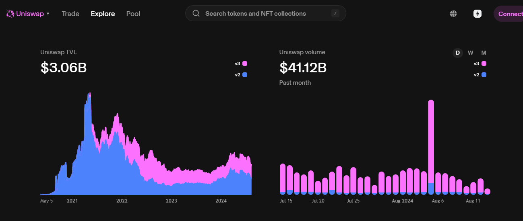This screenshot has height=221, width=523.
Task: Click the Aug 2024 axis label
Action: (403, 201)
